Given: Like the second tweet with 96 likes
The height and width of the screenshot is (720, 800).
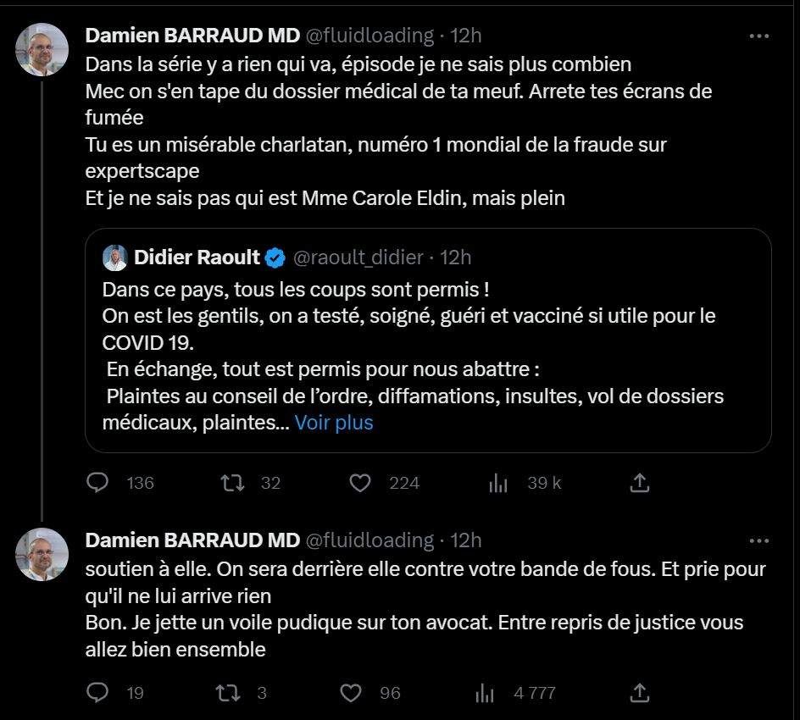Looking at the screenshot, I should pyautogui.click(x=351, y=693).
